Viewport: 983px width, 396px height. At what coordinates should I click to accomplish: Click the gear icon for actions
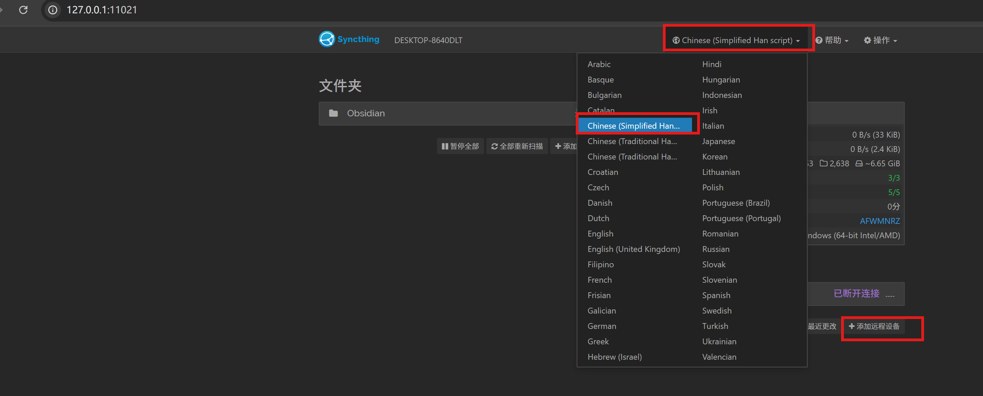[867, 40]
